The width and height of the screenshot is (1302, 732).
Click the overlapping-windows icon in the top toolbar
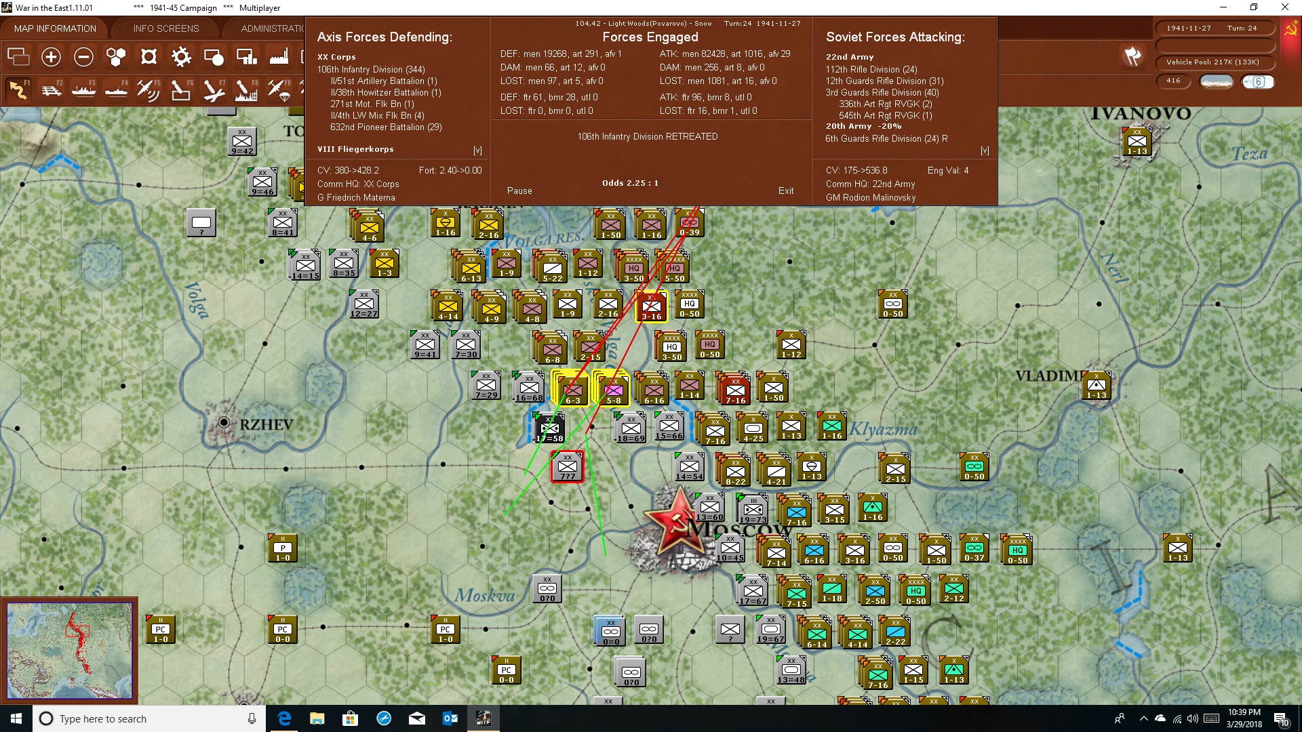pyautogui.click(x=18, y=57)
